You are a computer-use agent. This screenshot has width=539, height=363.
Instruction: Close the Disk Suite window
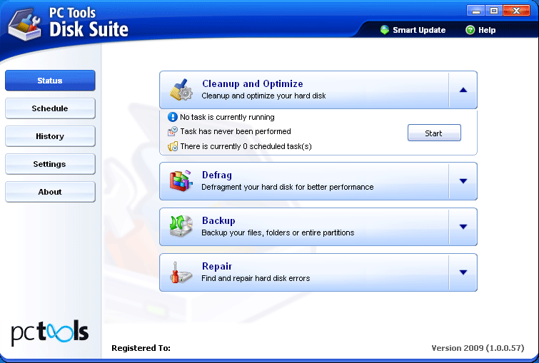click(x=516, y=11)
